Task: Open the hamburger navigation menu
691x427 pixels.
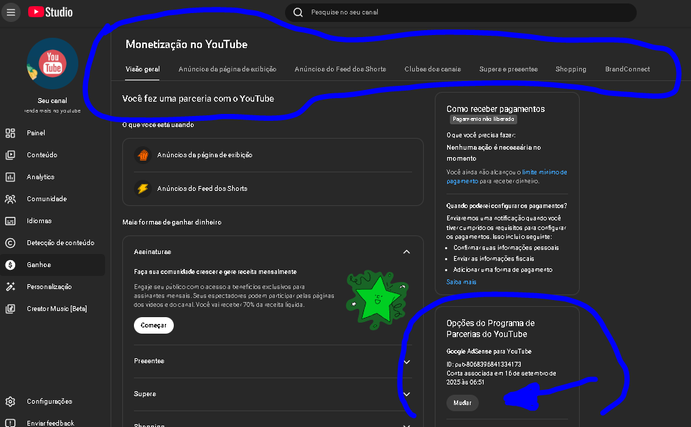Action: tap(11, 12)
